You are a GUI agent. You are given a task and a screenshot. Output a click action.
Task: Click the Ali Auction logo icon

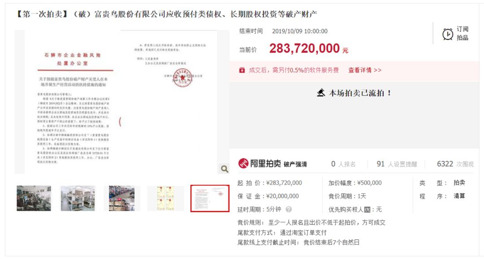[x=243, y=163]
